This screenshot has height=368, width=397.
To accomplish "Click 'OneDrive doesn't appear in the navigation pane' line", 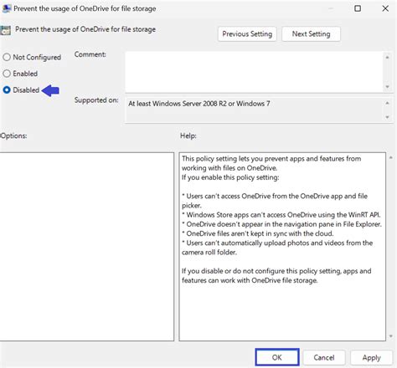I will 281,224.
